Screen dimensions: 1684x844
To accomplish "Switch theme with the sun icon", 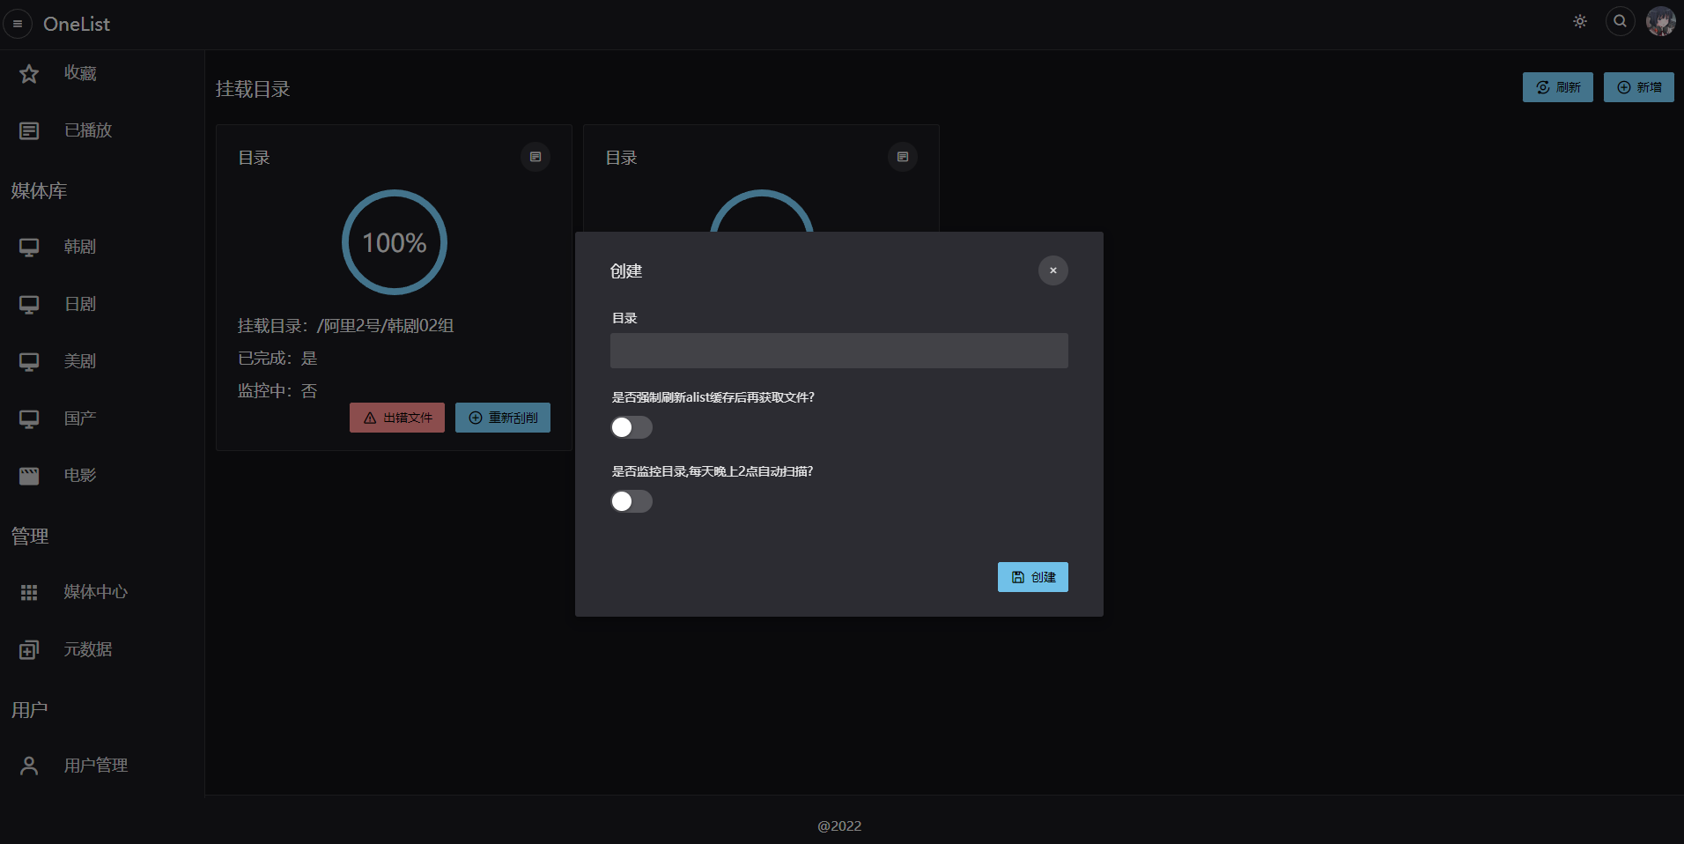I will pyautogui.click(x=1580, y=21).
